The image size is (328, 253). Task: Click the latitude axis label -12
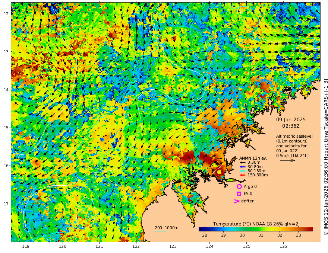tap(6, 14)
